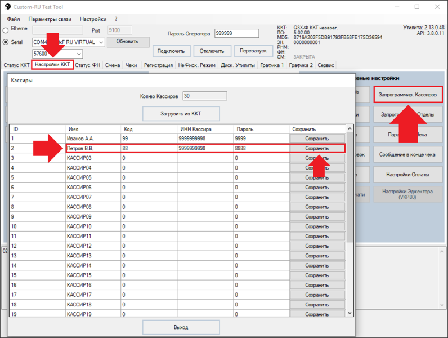The image size is (448, 338).
Task: Open the Настройки Оплаты settings
Action: point(407,174)
